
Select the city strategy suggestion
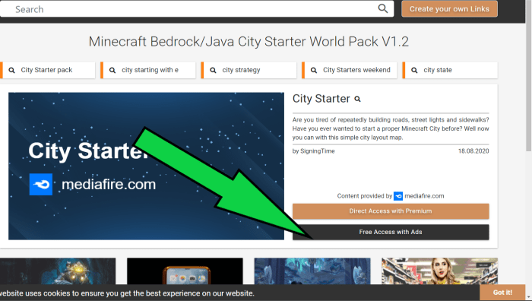pyautogui.click(x=249, y=70)
